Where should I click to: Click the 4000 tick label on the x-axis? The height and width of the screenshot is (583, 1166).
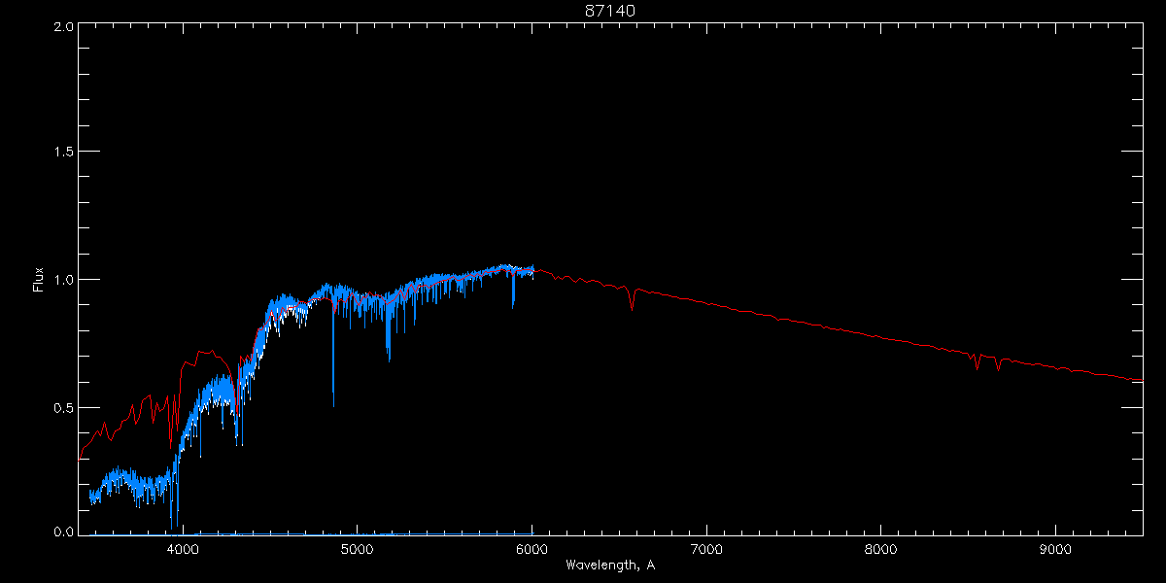point(183,548)
